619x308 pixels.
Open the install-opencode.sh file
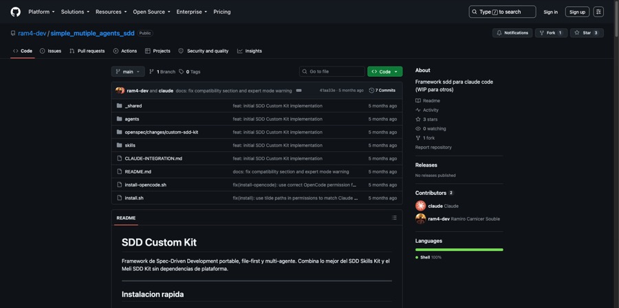pyautogui.click(x=145, y=185)
